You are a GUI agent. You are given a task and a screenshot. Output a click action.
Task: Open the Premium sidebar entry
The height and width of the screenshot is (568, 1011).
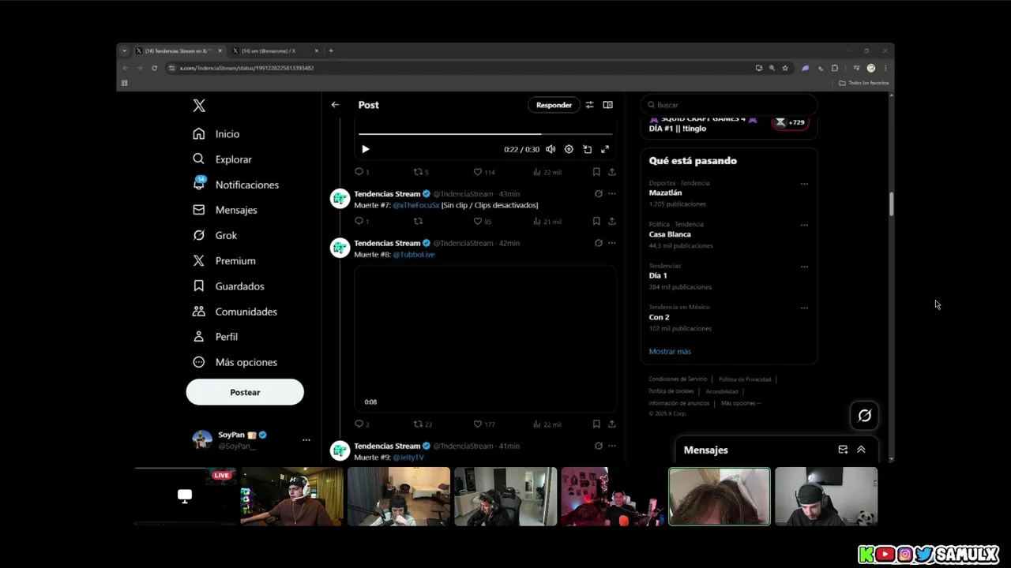[x=224, y=260]
